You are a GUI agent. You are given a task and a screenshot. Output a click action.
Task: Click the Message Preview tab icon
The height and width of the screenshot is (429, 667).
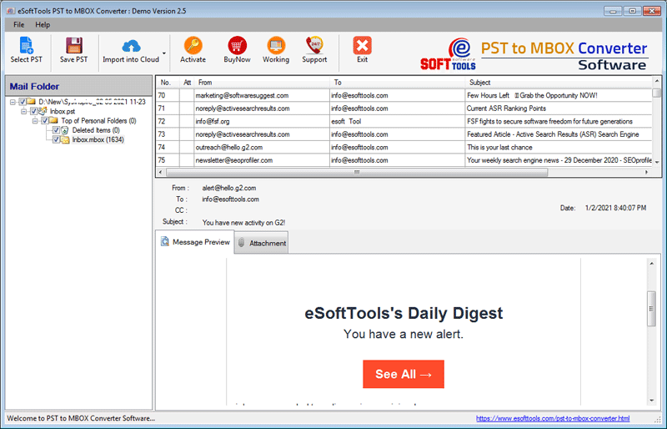click(165, 241)
